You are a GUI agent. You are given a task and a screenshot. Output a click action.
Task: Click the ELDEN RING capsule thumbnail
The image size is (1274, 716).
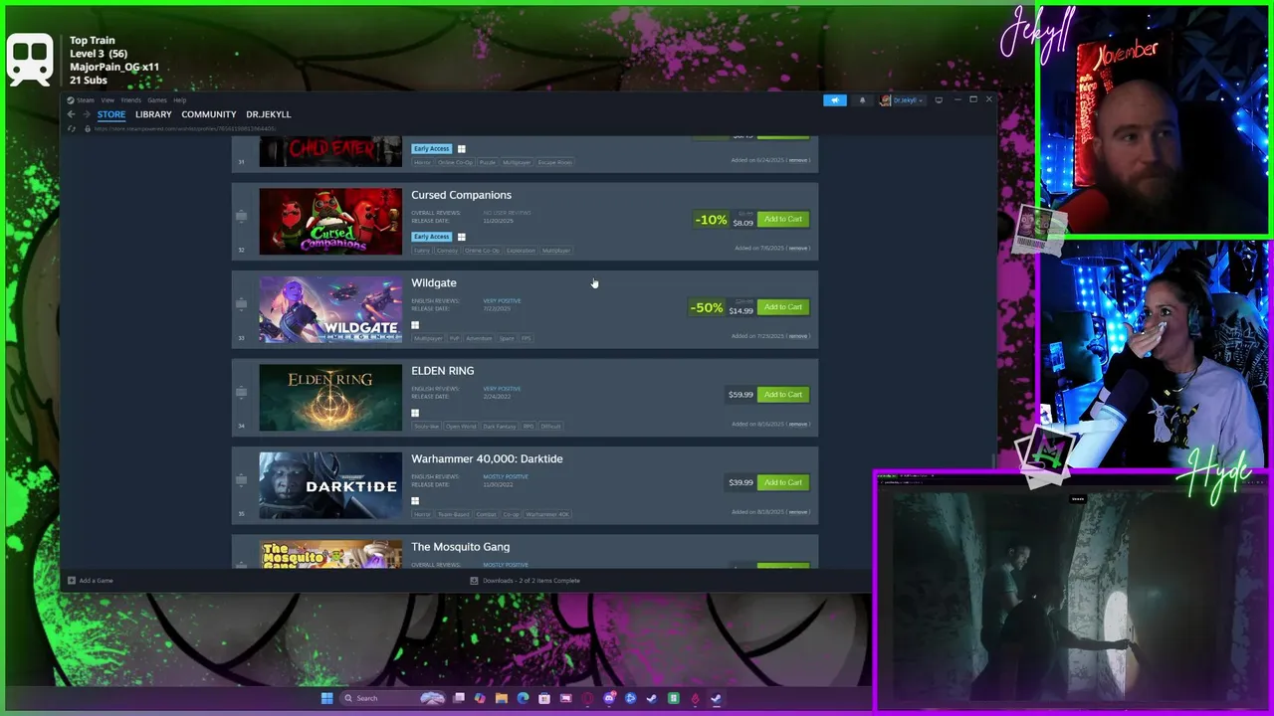click(x=330, y=398)
